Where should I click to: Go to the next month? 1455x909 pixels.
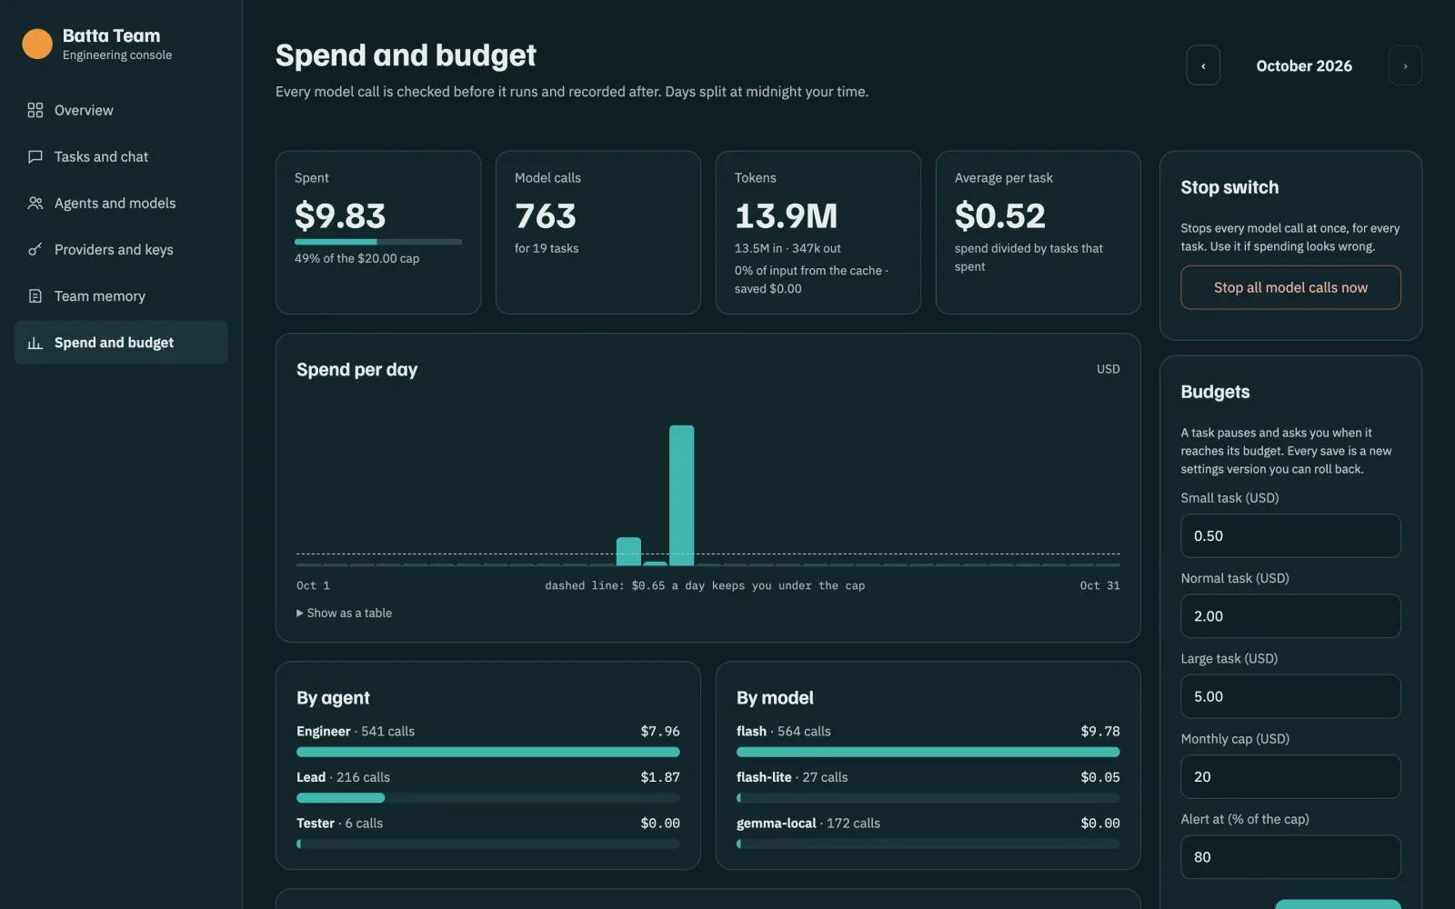[x=1405, y=65]
